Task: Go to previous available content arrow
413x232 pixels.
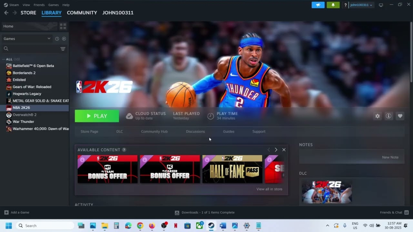Action: [269, 150]
